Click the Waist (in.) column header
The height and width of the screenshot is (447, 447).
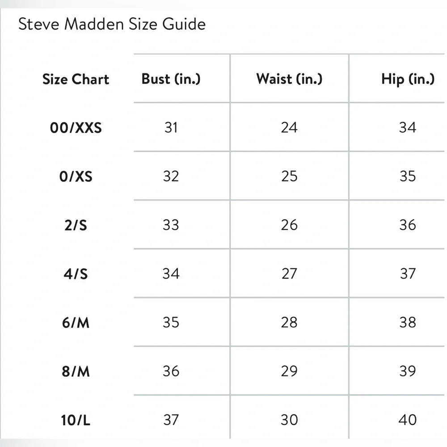289,79
